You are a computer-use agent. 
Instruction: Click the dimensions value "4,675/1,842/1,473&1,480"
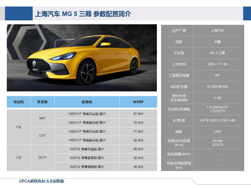click(x=217, y=120)
